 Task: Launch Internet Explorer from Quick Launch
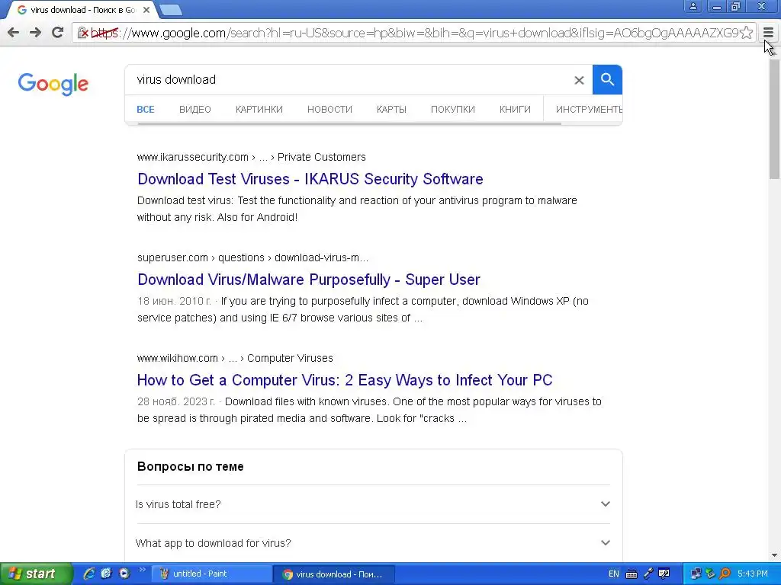[88, 574]
